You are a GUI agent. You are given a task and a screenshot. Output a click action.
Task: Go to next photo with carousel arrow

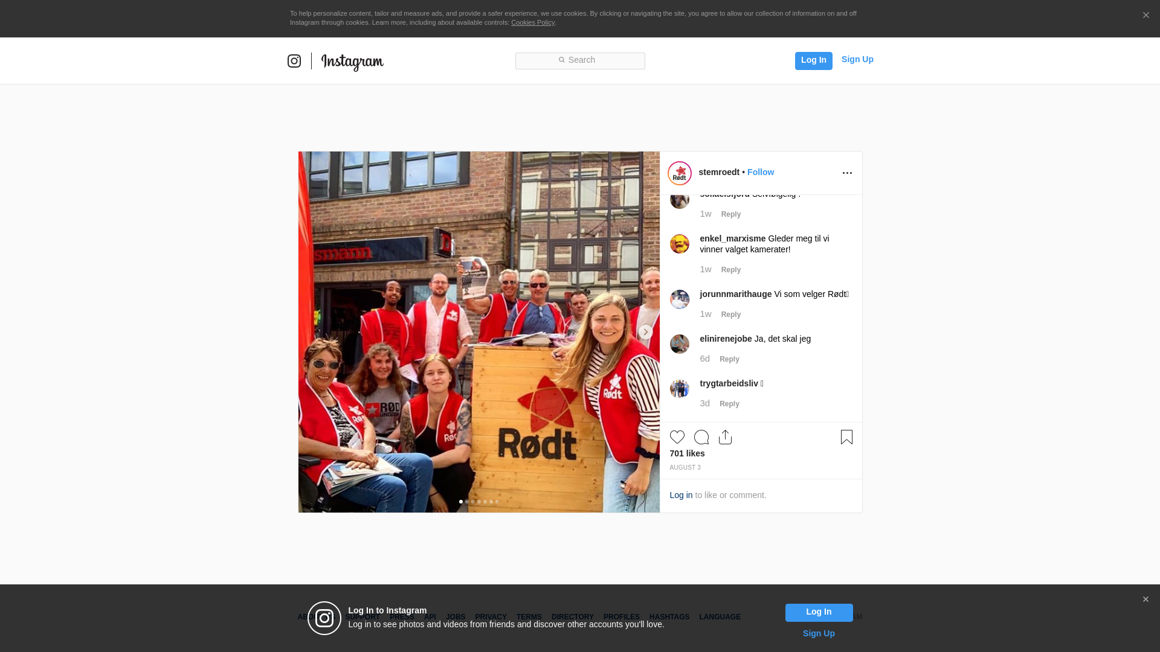click(645, 332)
